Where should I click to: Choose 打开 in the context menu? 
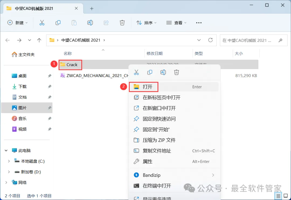pos(174,87)
